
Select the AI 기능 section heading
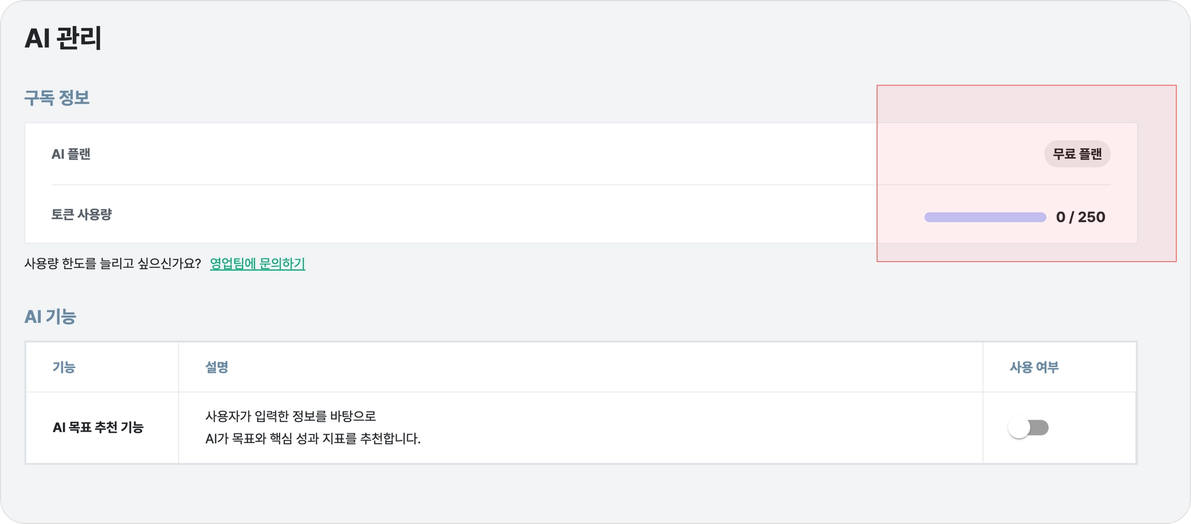[x=50, y=317]
